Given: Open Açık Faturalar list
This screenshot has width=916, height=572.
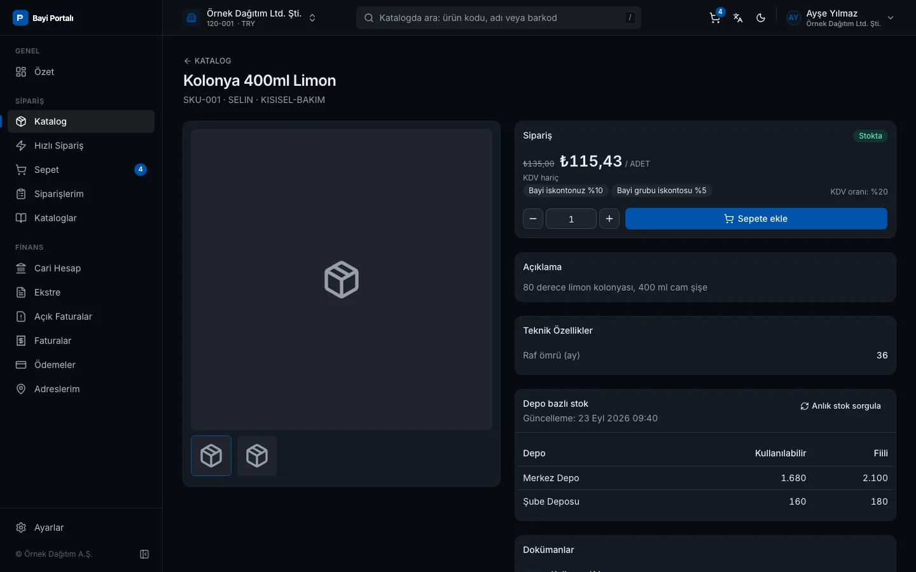Looking at the screenshot, I should 81,317.
